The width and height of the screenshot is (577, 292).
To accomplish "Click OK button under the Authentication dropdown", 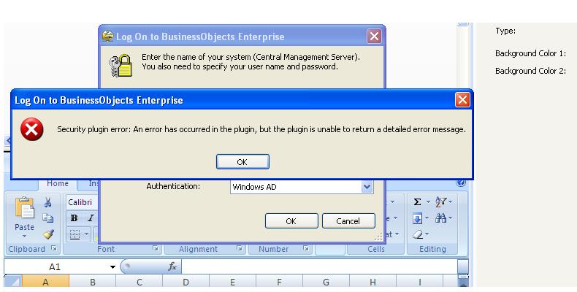I will (x=291, y=221).
